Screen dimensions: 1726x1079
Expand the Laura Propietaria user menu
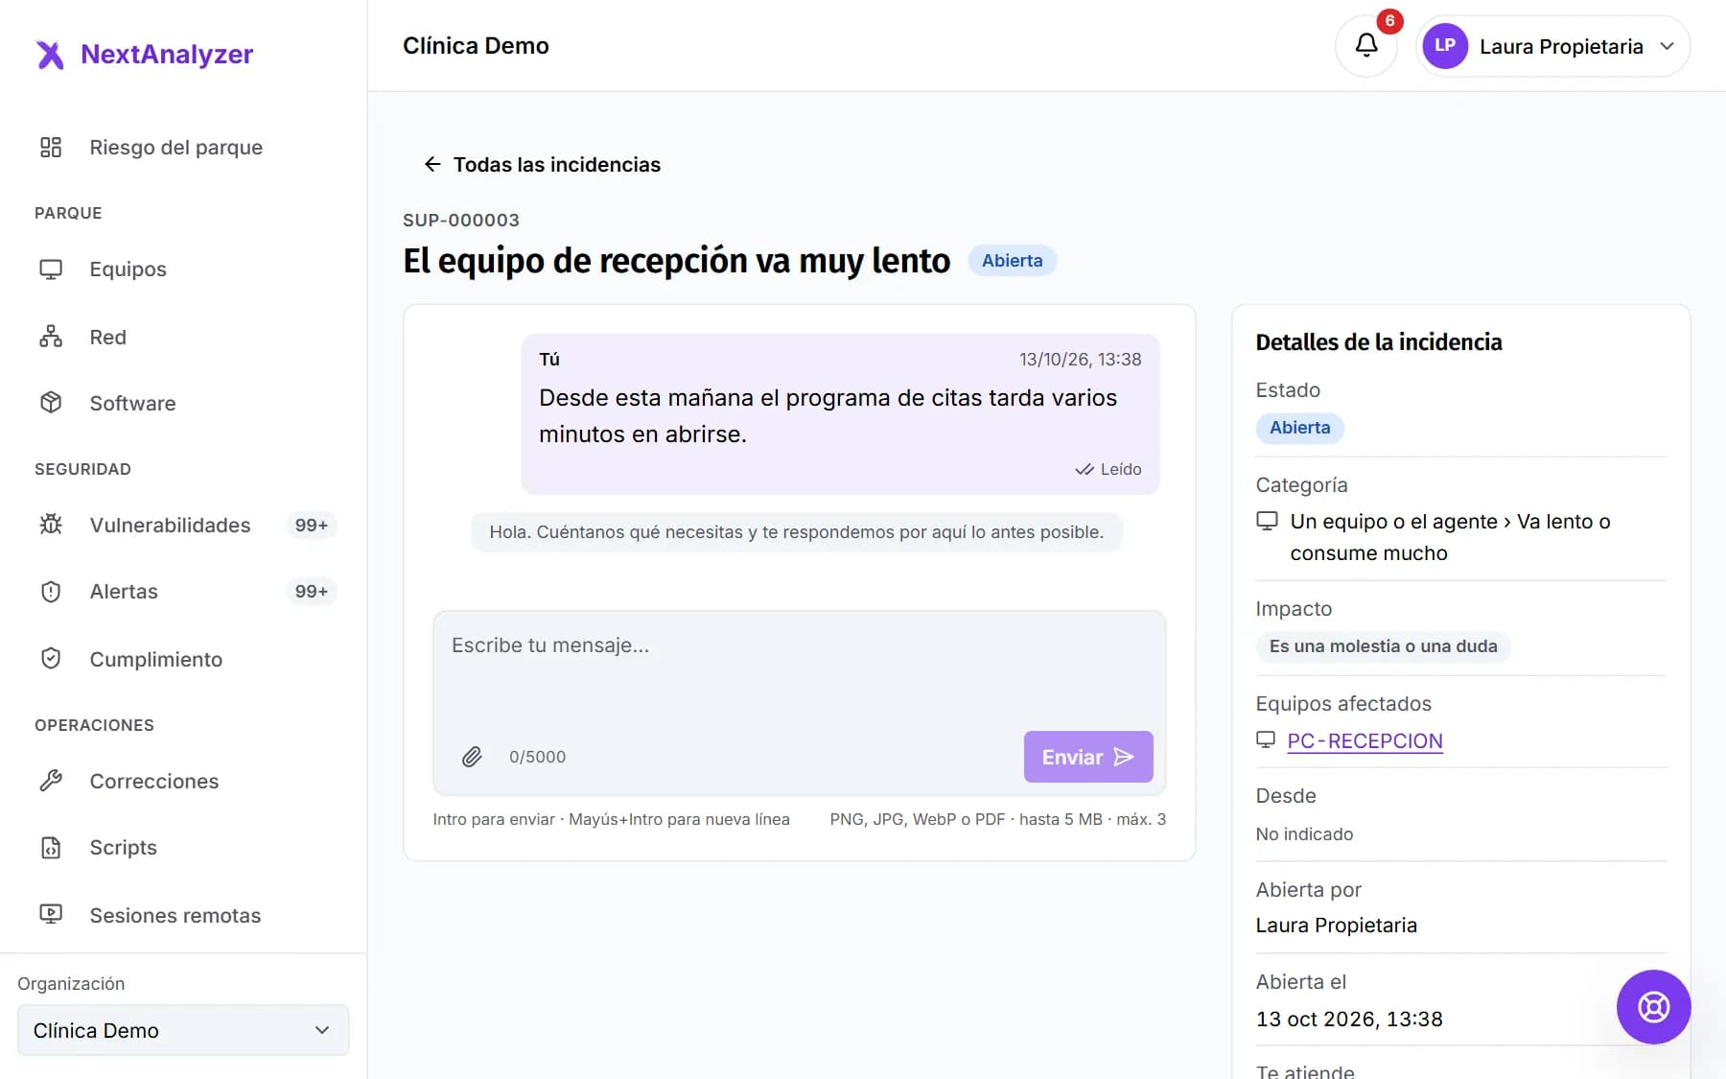(1552, 46)
